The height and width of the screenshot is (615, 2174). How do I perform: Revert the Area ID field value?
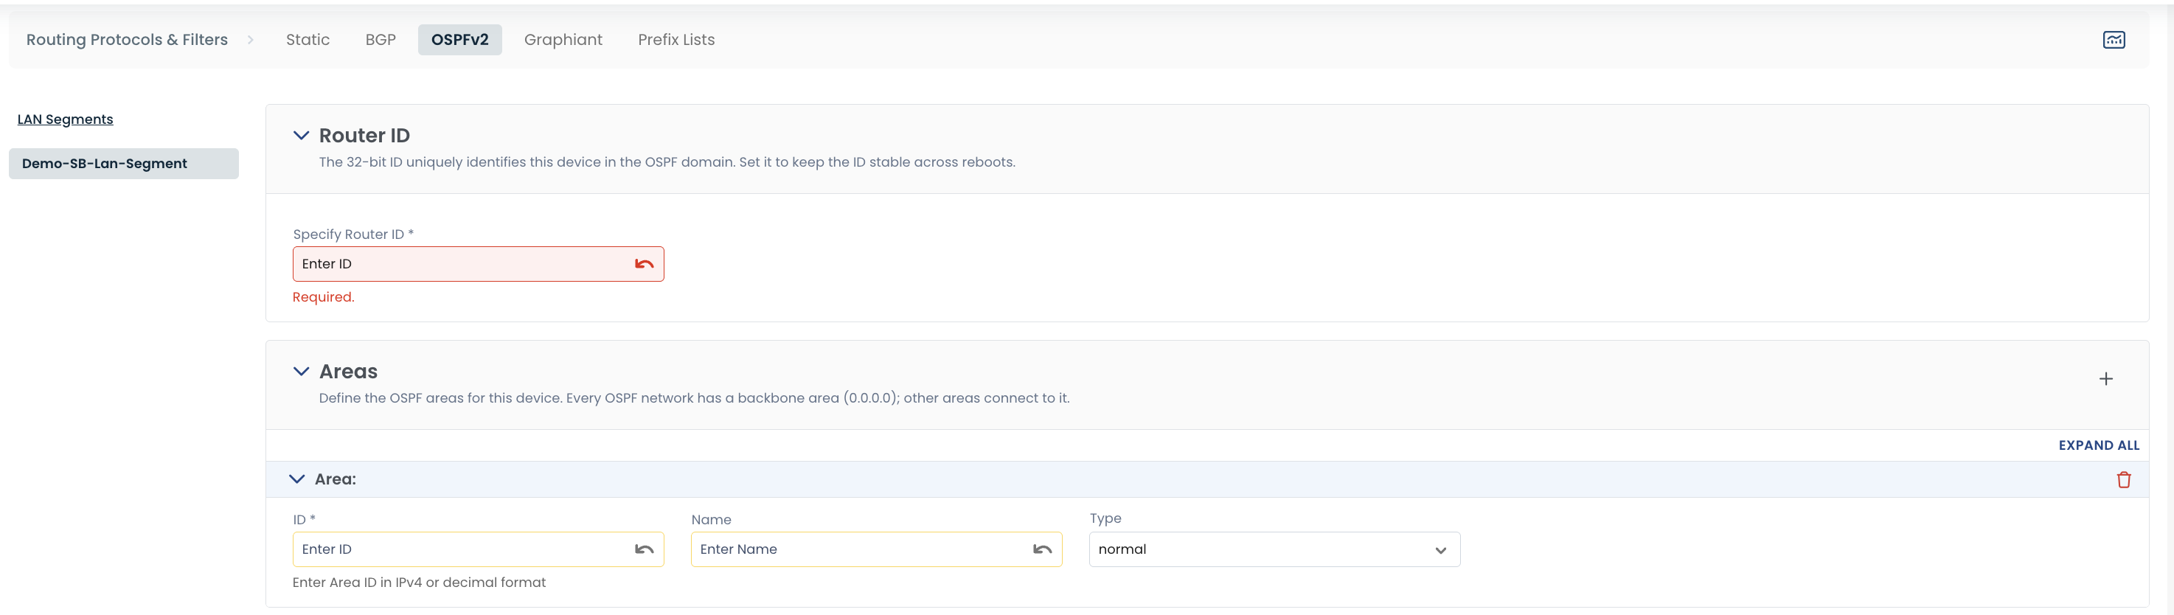tap(644, 549)
